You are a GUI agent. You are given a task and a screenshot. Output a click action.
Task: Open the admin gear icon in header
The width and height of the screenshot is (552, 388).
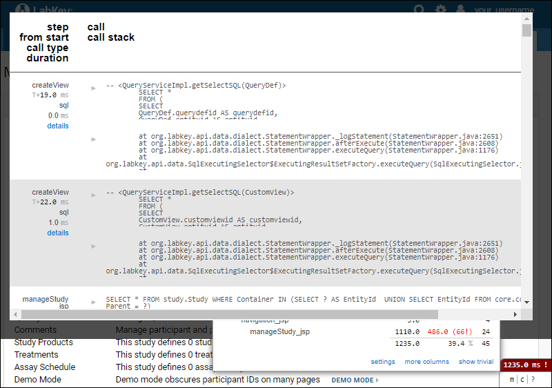(440, 9)
